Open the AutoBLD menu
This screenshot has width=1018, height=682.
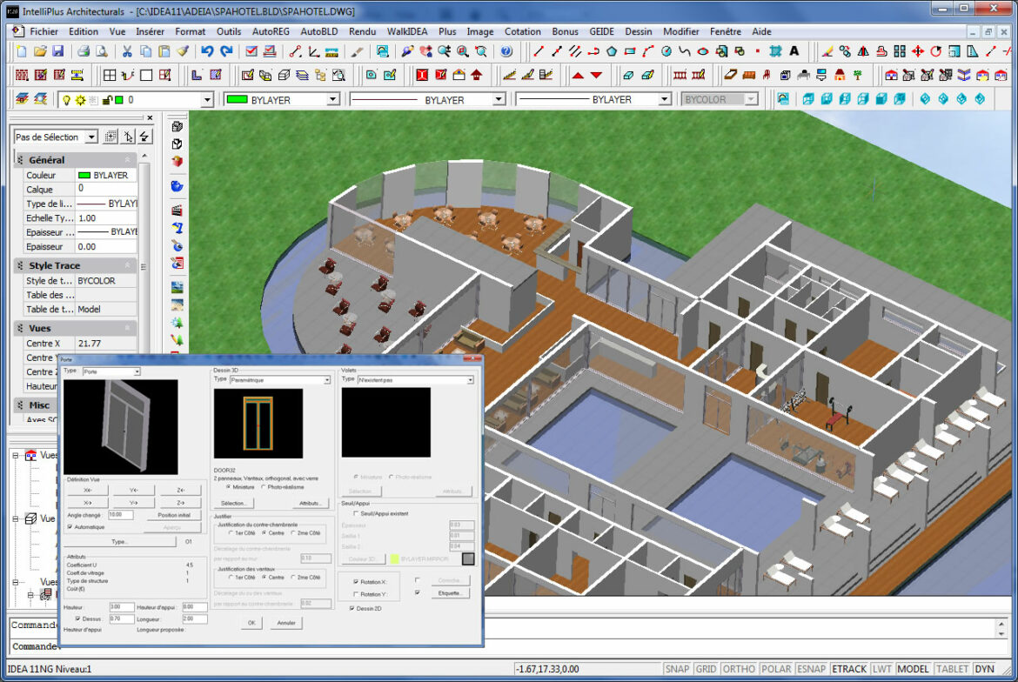point(318,31)
